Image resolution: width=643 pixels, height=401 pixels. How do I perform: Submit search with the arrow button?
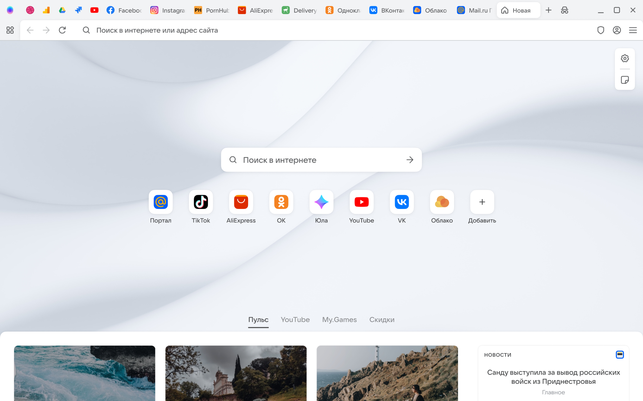point(410,160)
